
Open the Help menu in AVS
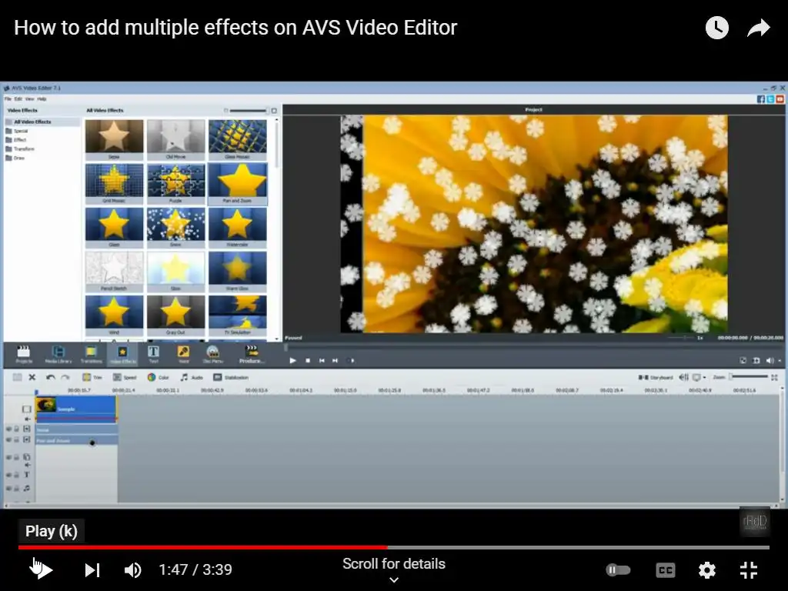42,99
